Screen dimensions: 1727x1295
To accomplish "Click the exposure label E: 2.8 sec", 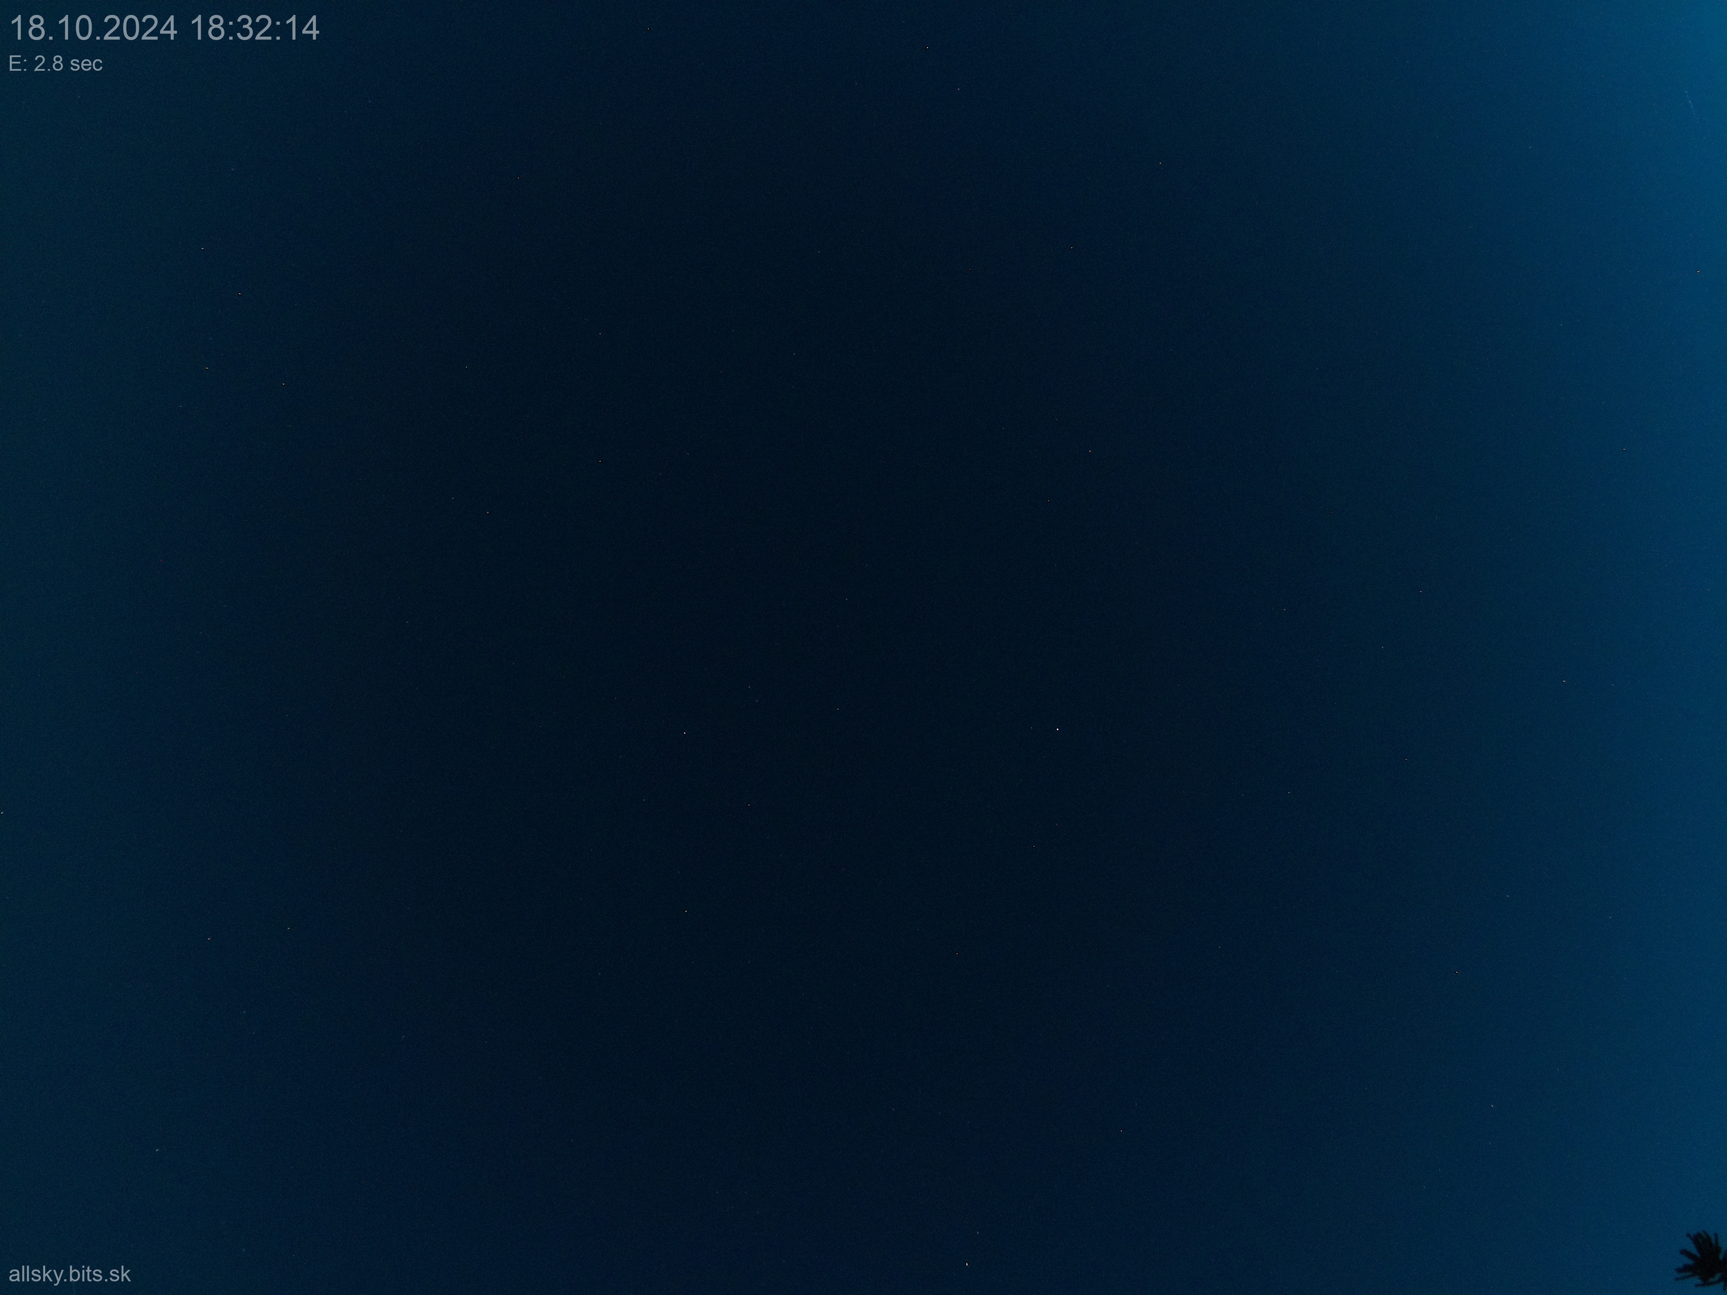I will click(55, 64).
